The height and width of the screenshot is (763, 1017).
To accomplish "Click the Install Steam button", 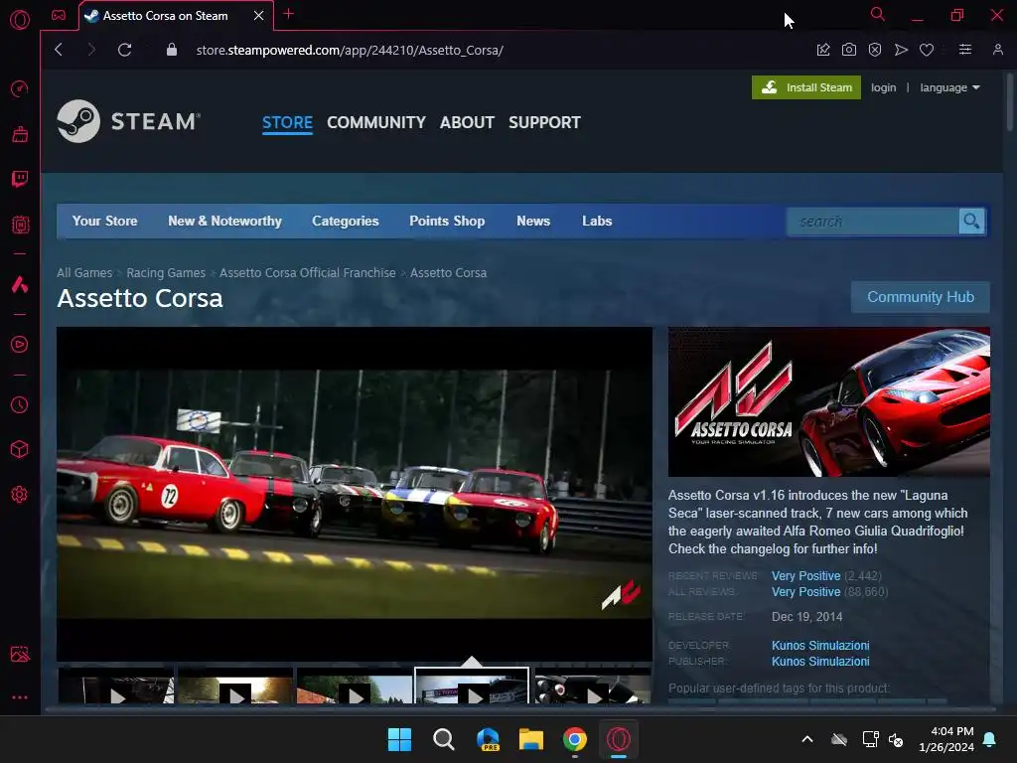I will 806,87.
